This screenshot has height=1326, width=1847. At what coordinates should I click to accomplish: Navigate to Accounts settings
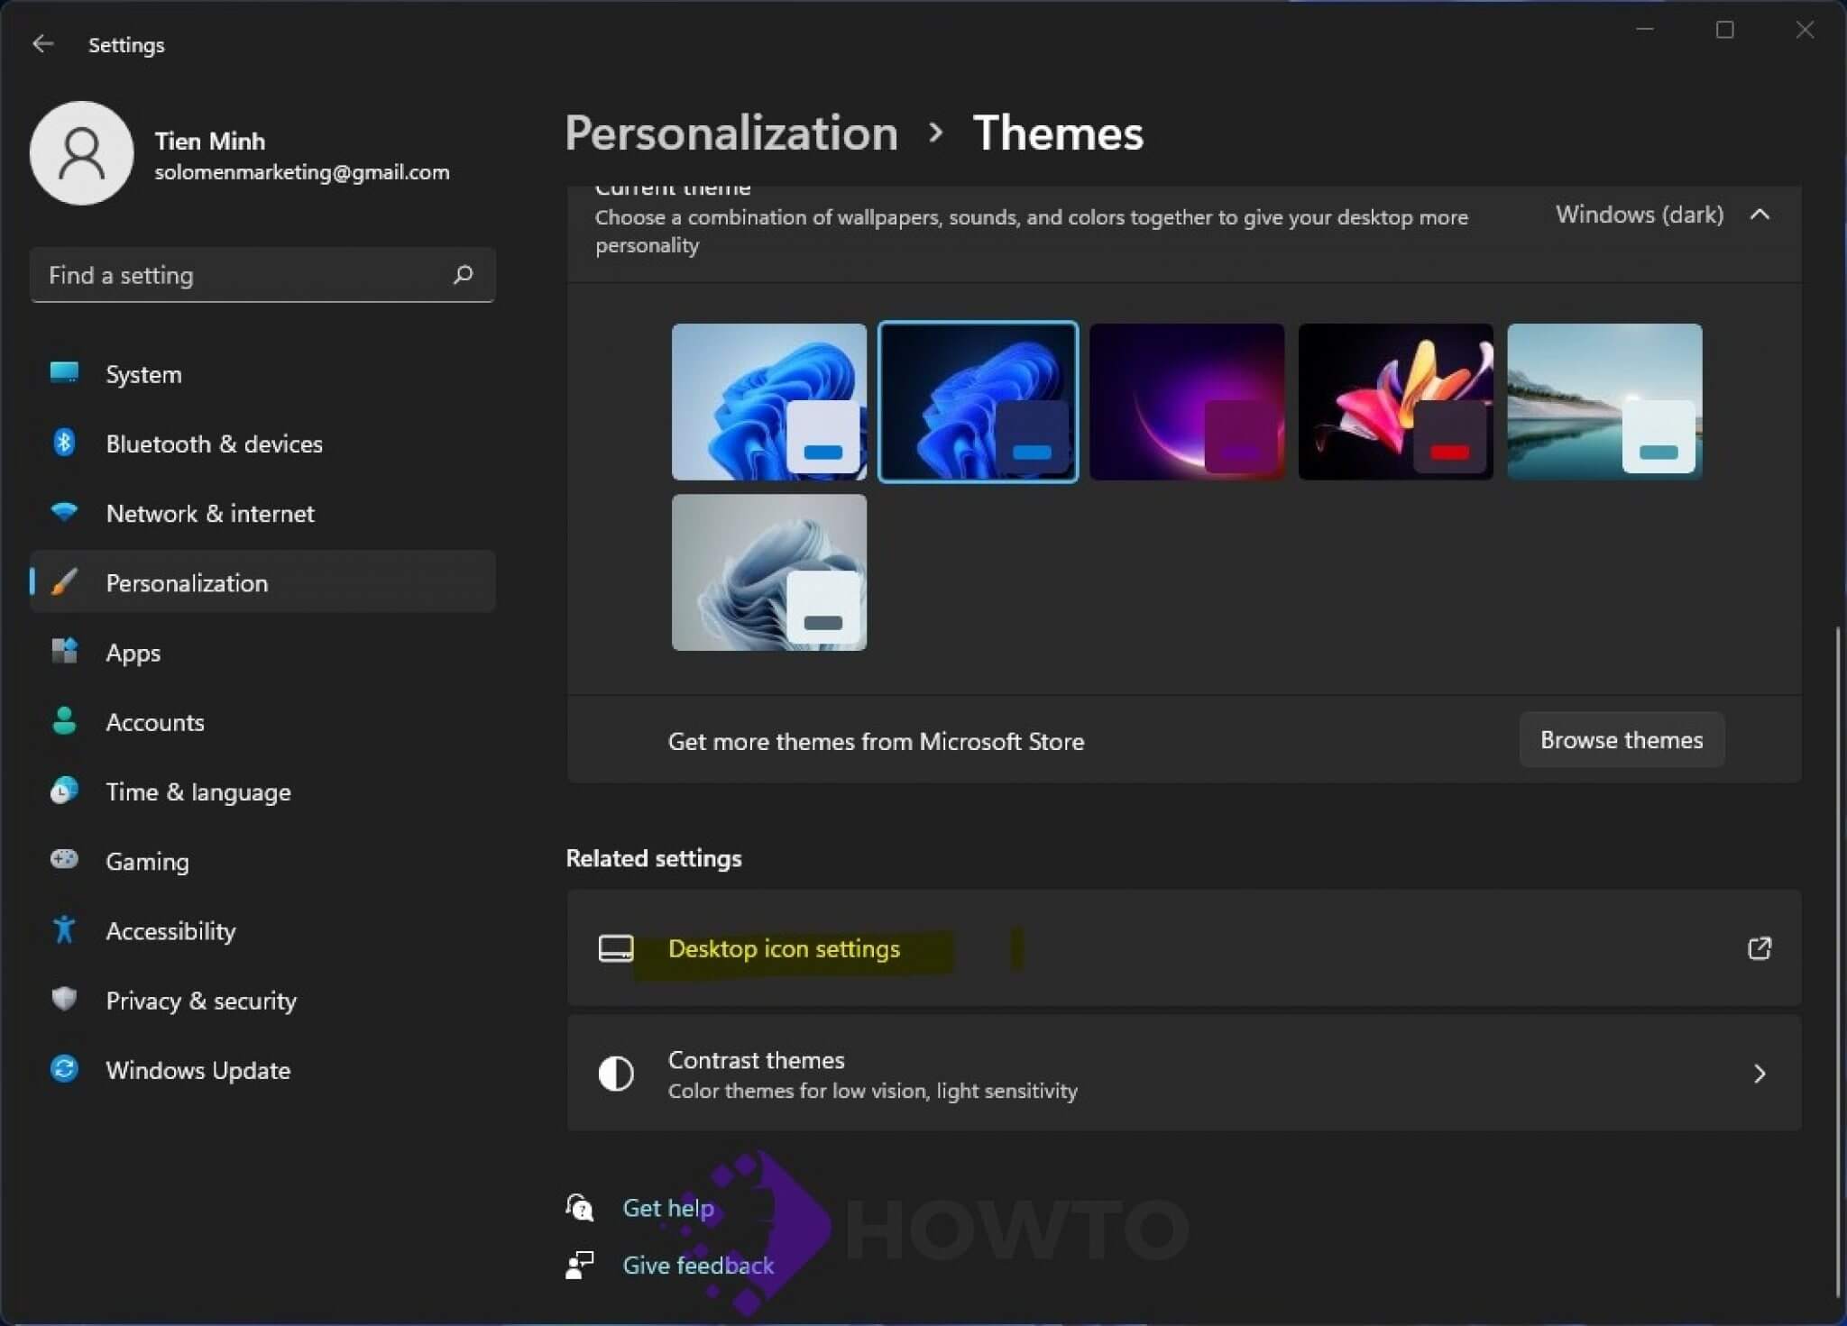pyautogui.click(x=262, y=722)
